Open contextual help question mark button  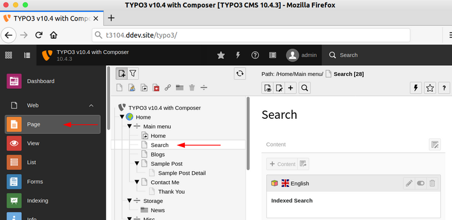tap(444, 88)
